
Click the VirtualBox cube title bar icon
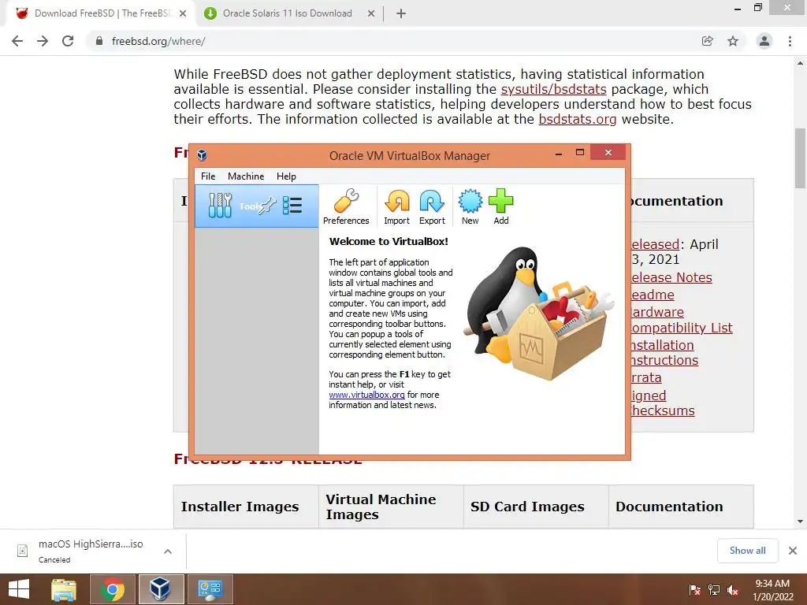(x=202, y=155)
